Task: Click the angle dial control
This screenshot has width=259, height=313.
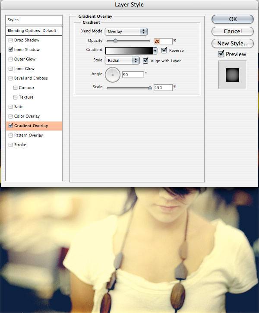Action: 113,74
